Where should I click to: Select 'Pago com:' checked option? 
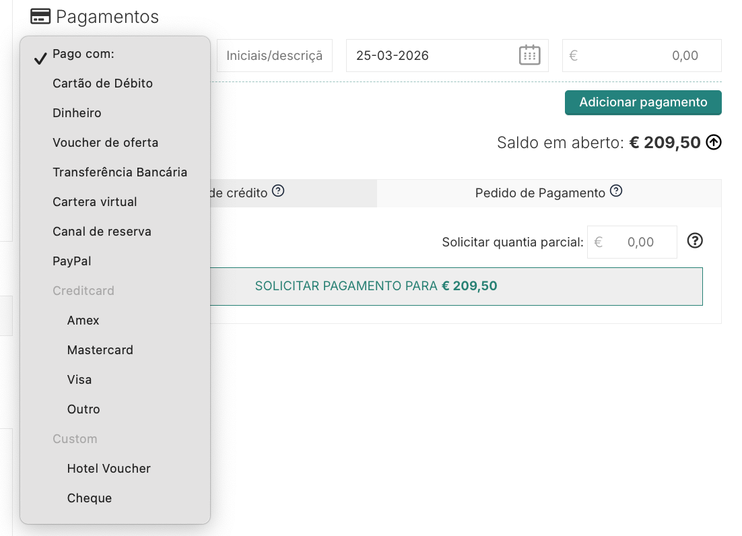(115, 54)
